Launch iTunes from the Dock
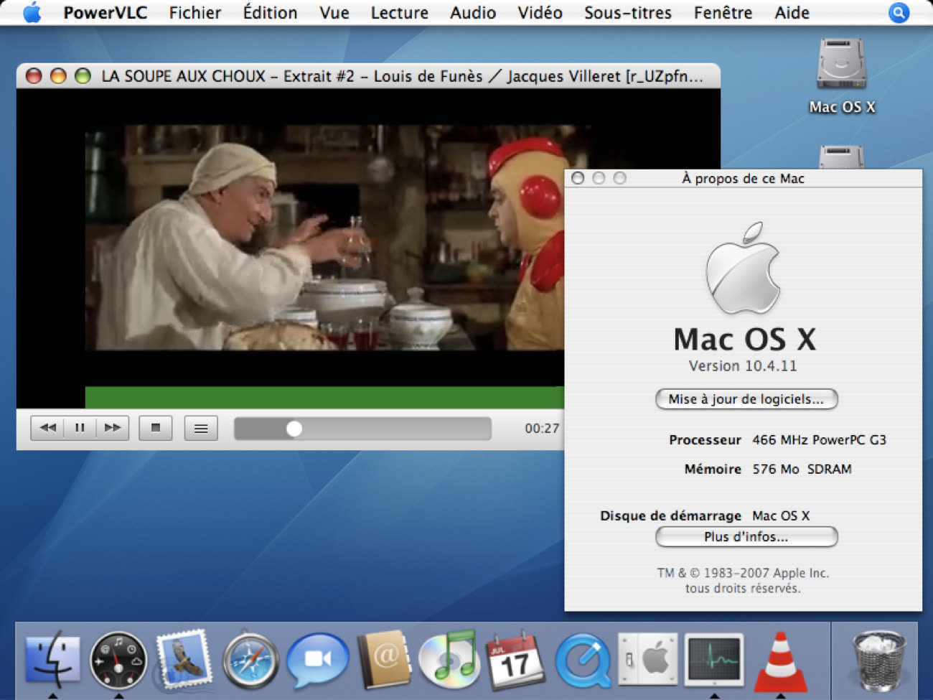The image size is (933, 700). tap(449, 659)
